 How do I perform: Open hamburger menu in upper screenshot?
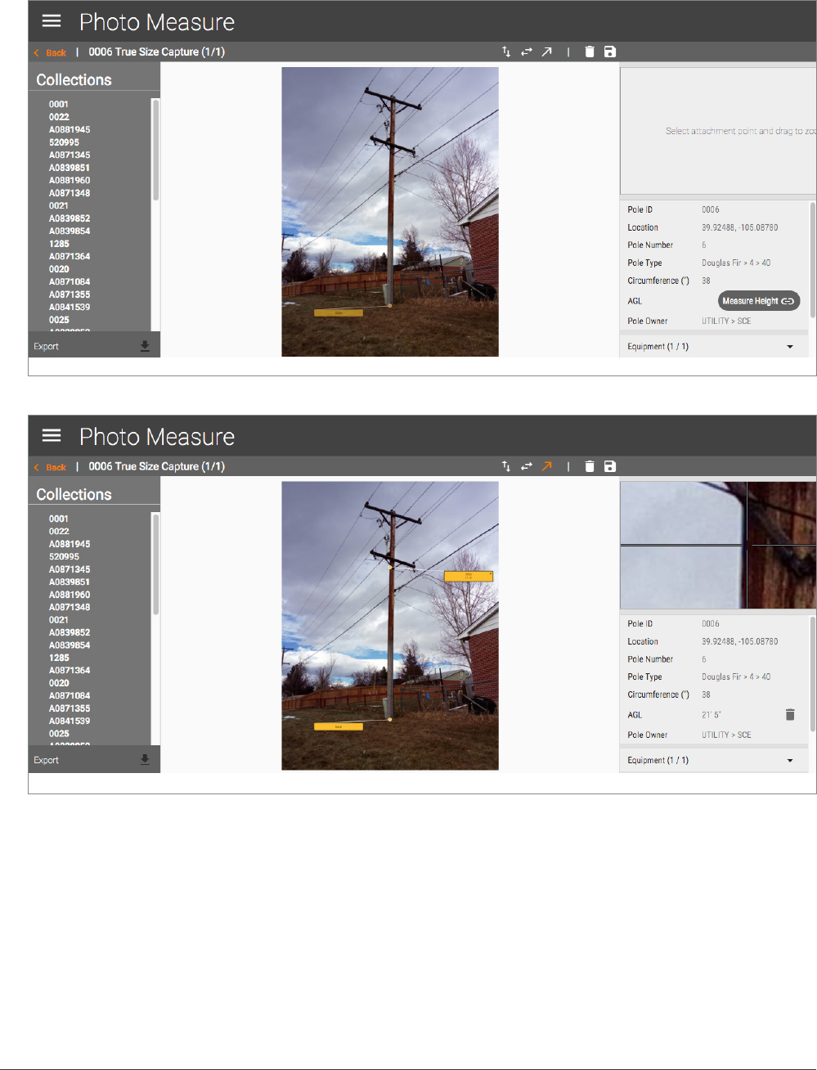pos(52,21)
